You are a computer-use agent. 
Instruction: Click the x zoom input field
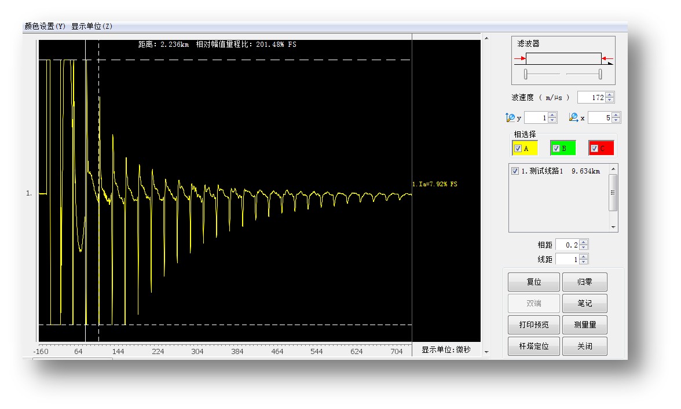point(600,117)
